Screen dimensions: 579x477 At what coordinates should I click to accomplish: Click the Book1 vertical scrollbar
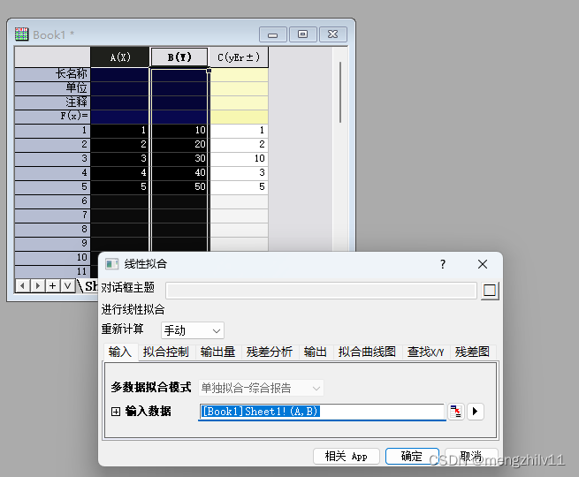click(x=340, y=92)
